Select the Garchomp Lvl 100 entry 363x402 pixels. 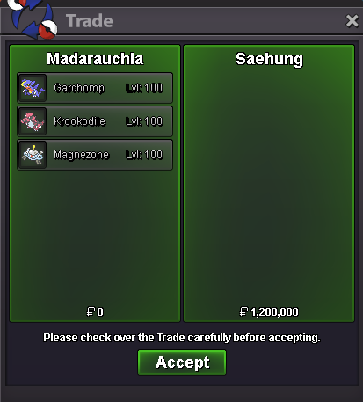tap(95, 88)
